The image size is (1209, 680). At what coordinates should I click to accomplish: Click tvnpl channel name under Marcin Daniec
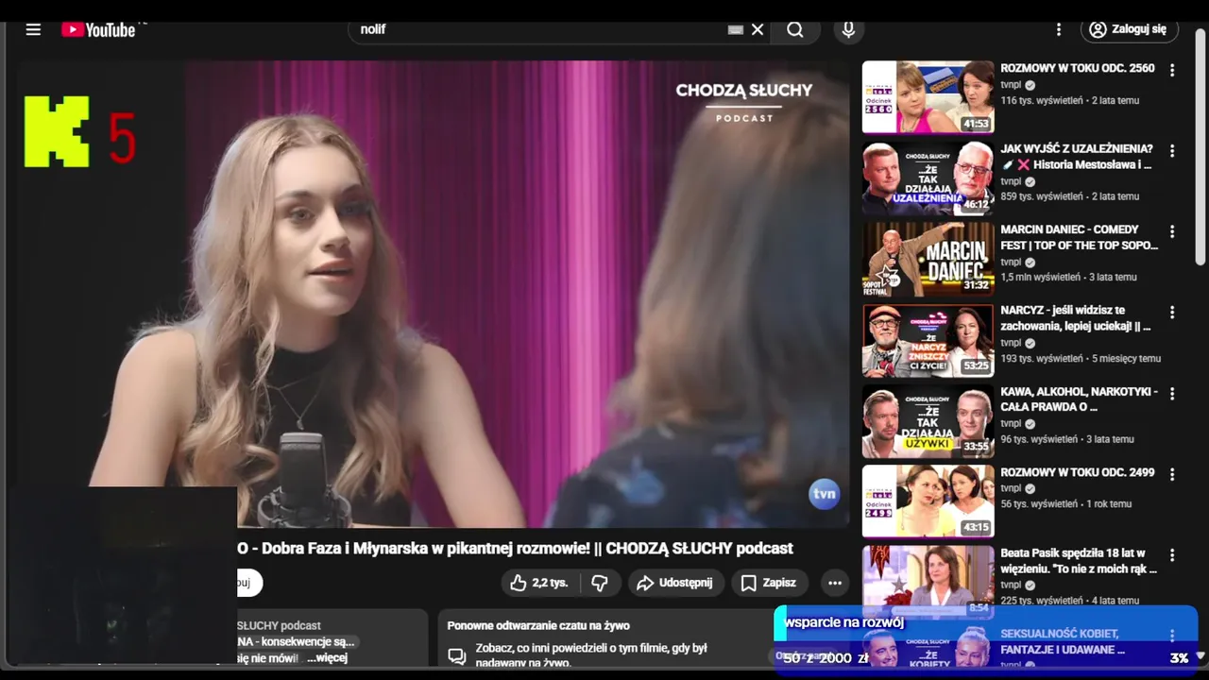tap(1011, 262)
